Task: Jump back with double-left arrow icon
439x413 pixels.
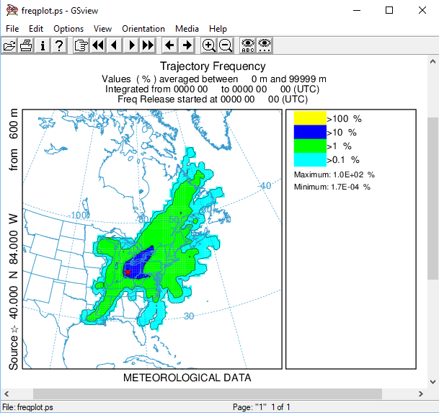Action: tap(98, 45)
